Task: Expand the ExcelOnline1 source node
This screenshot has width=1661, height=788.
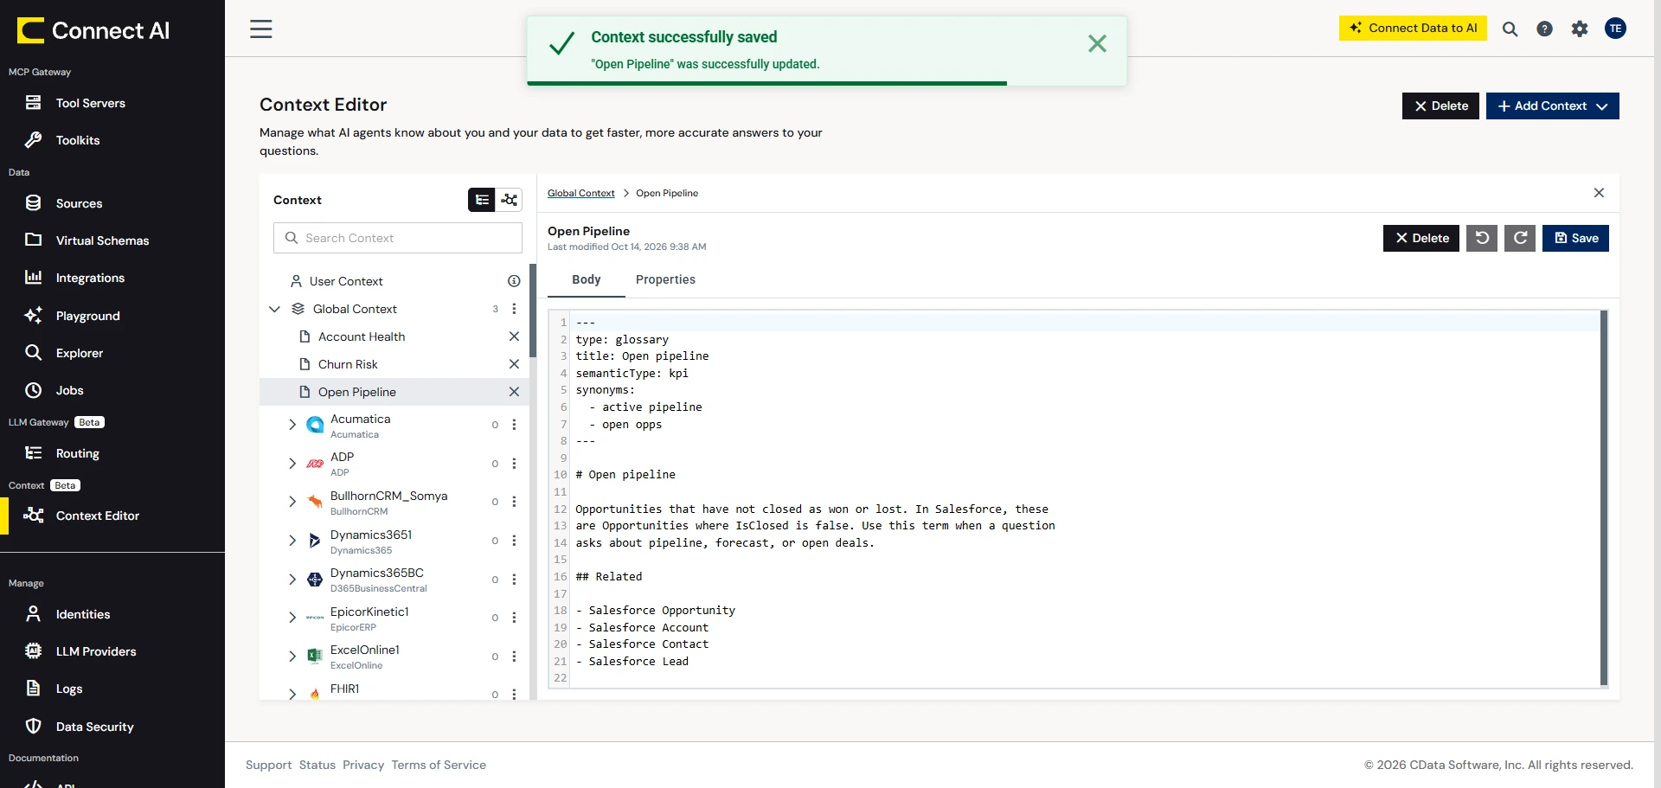Action: click(x=292, y=657)
